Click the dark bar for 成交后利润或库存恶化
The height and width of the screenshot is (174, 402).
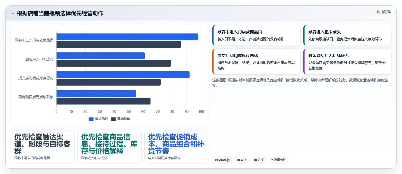tap(109, 82)
